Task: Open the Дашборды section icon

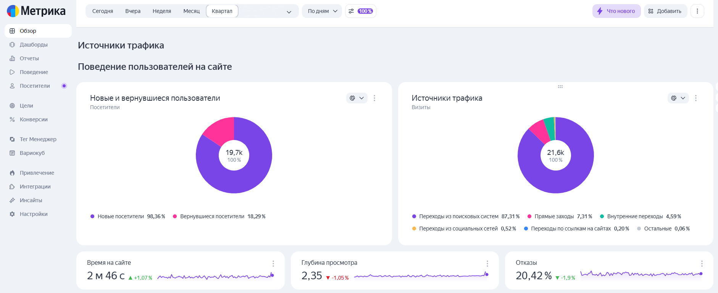Action: [12, 45]
